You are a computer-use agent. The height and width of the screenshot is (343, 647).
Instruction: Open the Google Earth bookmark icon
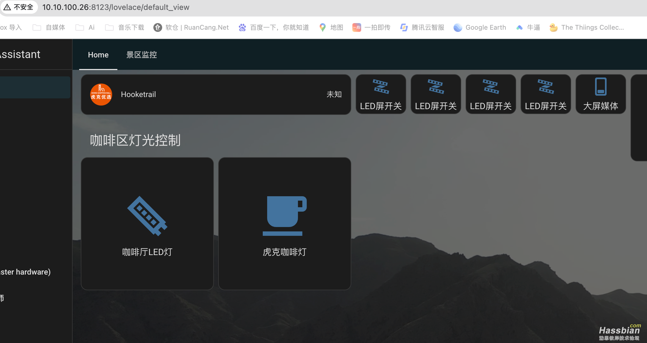(457, 27)
